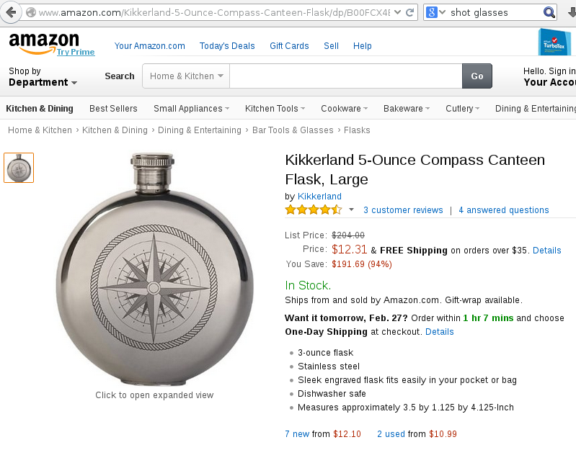
Task: Open the Shop by Department menu
Action: tap(43, 77)
